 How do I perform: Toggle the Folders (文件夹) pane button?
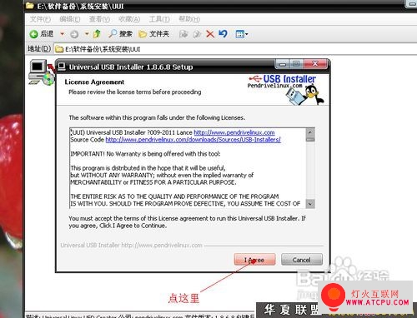(x=153, y=34)
